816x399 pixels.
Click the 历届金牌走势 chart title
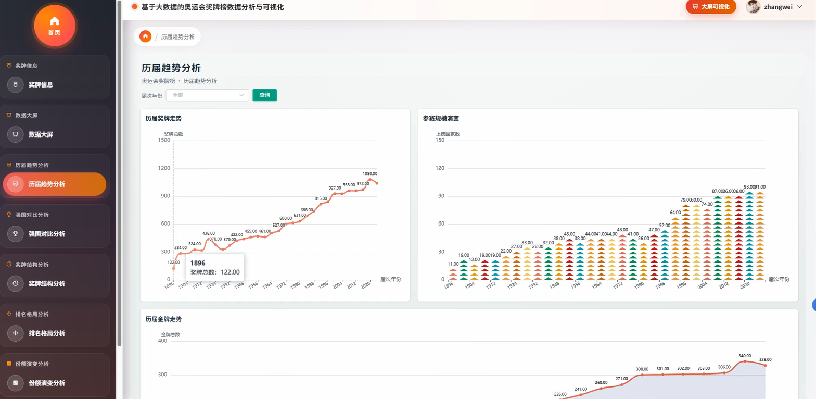[x=163, y=319]
